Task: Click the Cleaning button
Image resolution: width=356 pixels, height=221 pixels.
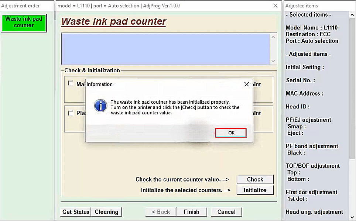Action: pyautogui.click(x=106, y=212)
